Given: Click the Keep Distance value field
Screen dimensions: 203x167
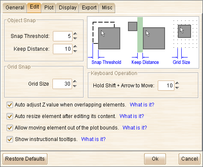Looking at the screenshot, I should 63,49.
